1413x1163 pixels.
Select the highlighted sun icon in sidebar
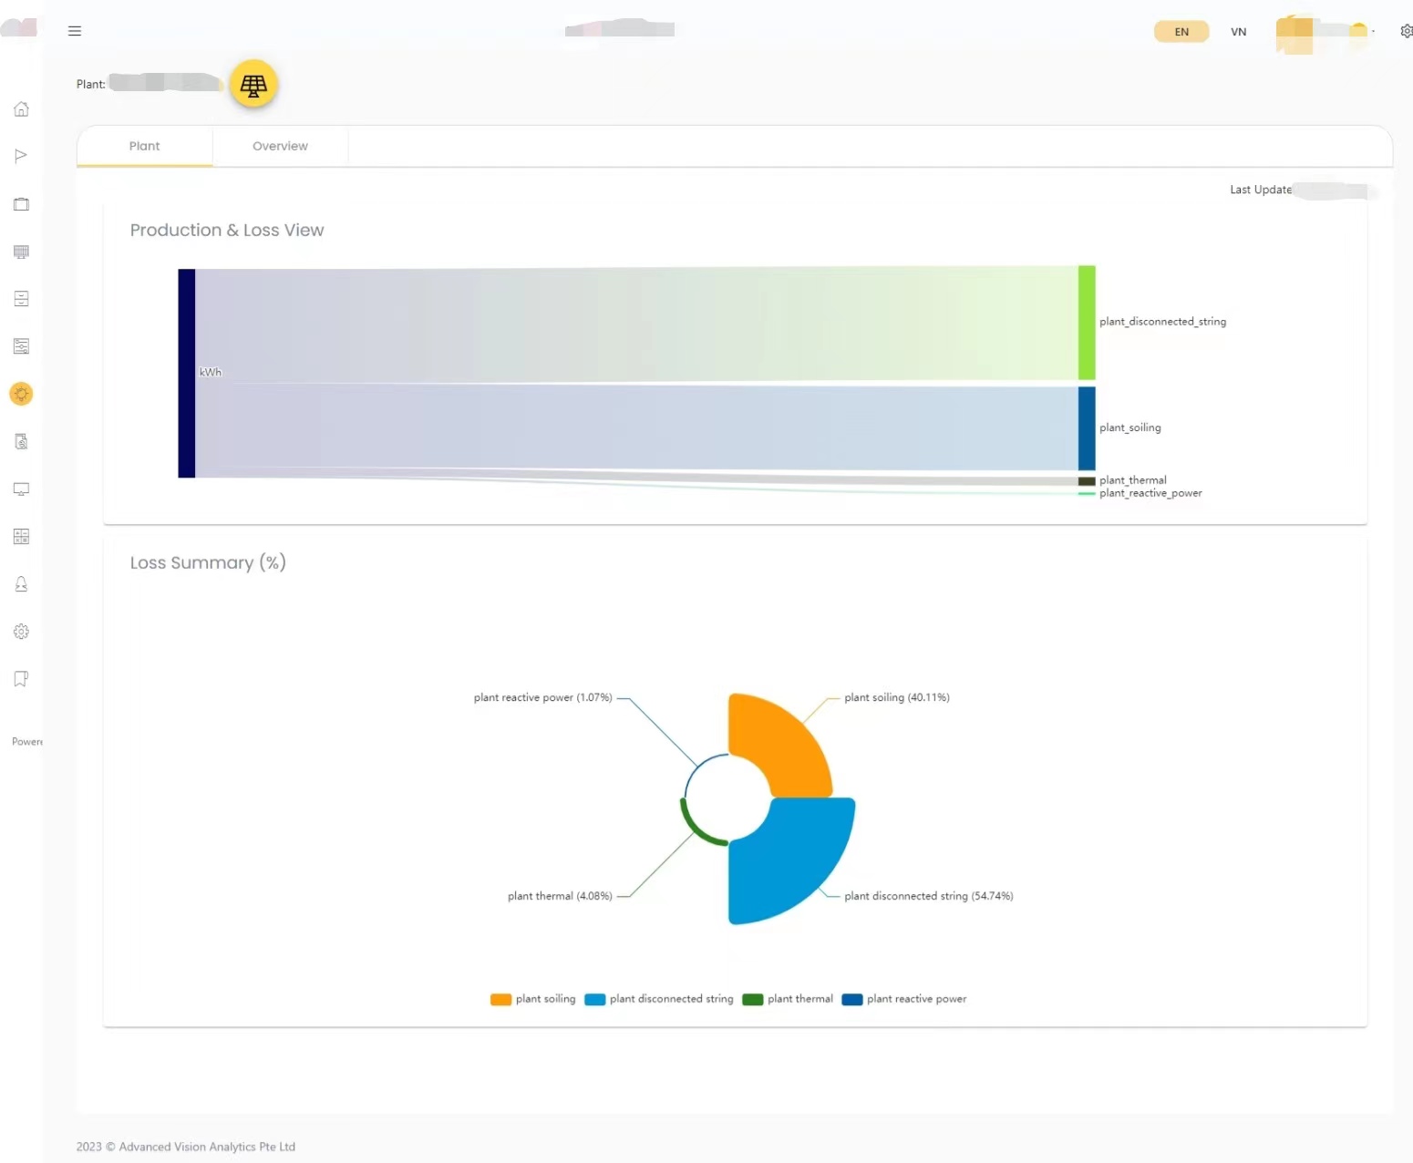pos(22,394)
